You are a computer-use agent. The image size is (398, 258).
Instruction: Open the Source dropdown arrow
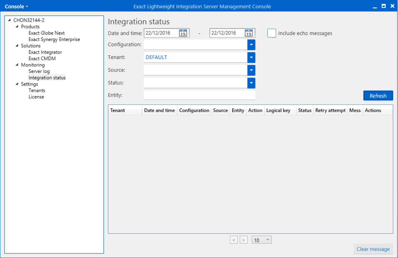(x=251, y=70)
